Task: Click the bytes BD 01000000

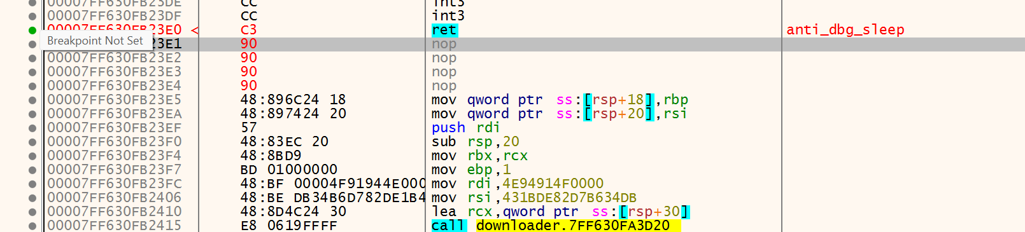Action: [x=289, y=170]
